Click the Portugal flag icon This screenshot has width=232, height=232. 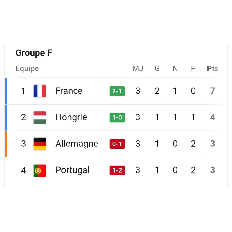point(40,170)
